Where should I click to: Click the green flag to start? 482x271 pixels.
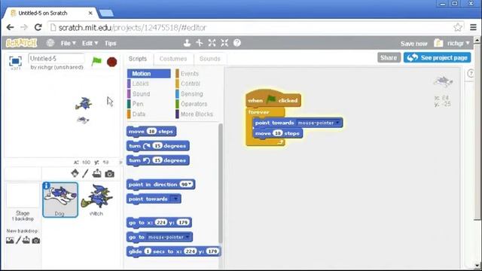[96, 61]
